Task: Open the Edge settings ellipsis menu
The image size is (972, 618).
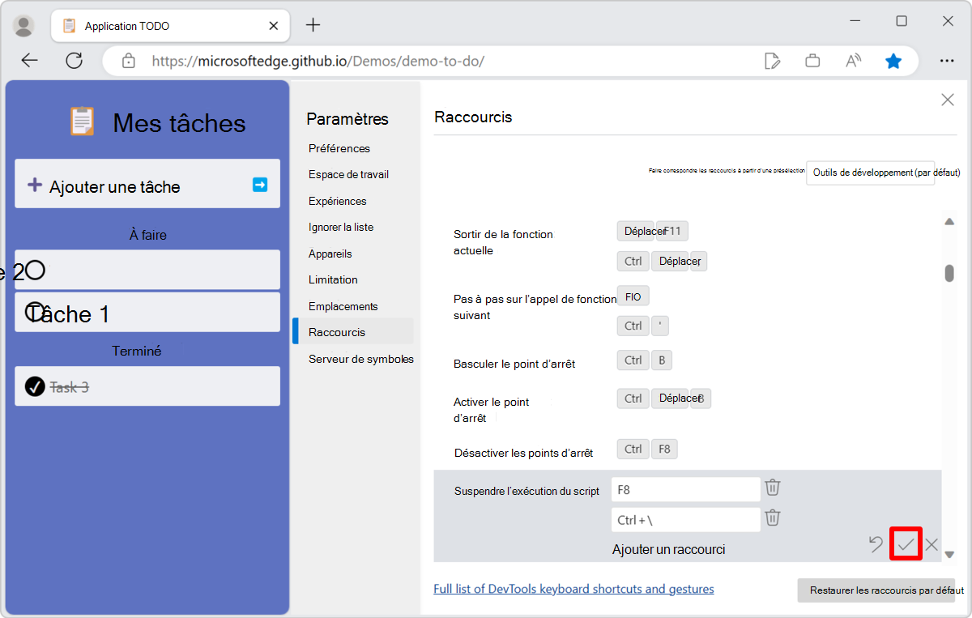Action: 947,60
